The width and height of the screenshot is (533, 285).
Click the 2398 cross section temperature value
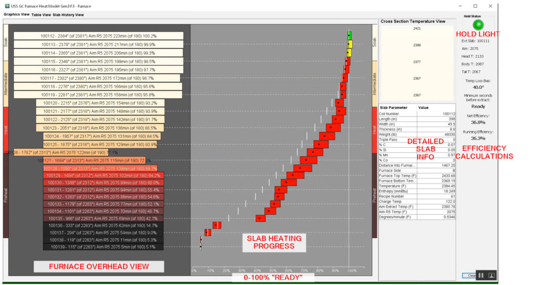(x=417, y=45)
